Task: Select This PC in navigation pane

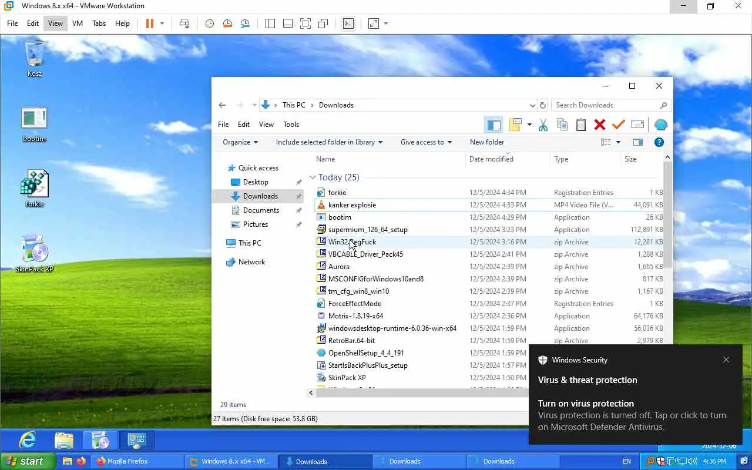Action: pos(250,243)
